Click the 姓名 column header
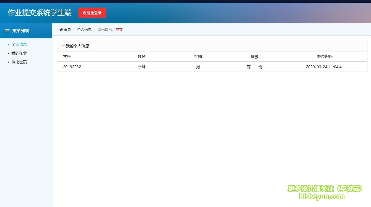The height and width of the screenshot is (207, 371). pos(142,56)
